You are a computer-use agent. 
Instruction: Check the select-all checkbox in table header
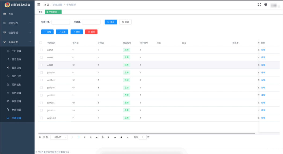point(41,43)
